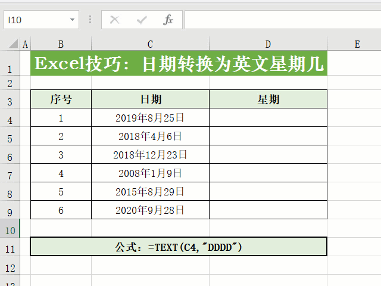This screenshot has width=381, height=286.
Task: Select 序号 cell containing 3
Action: tap(61, 154)
